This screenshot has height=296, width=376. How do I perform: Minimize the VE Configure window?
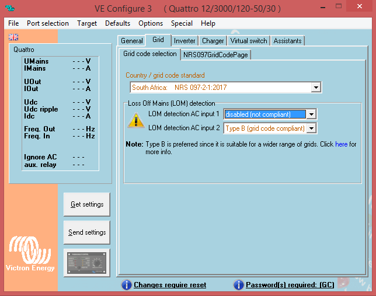[323, 7]
